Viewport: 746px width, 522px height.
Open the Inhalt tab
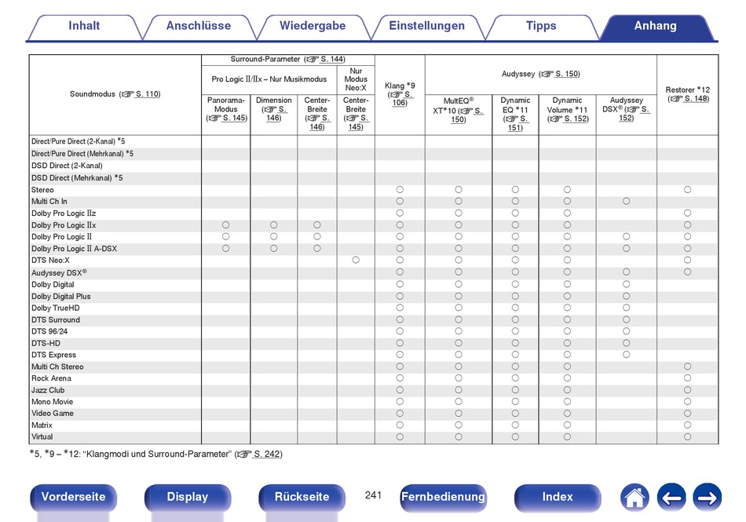pos(84,26)
